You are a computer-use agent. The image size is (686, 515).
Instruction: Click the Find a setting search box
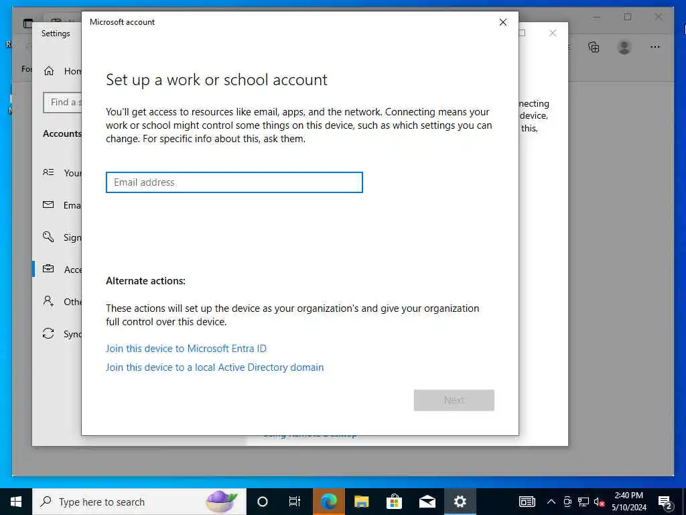click(62, 103)
